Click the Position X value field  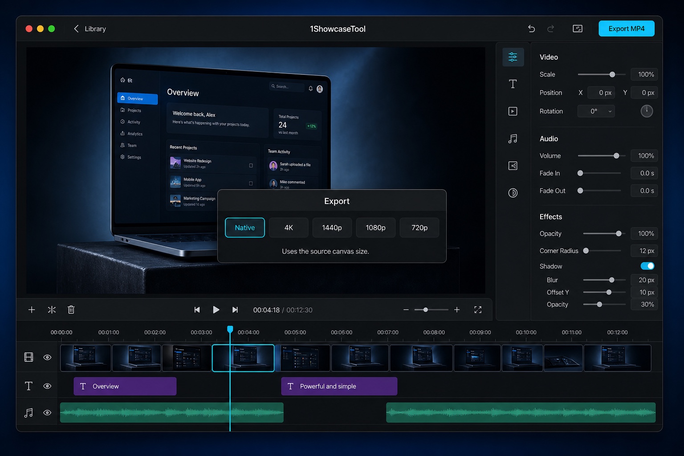click(601, 93)
